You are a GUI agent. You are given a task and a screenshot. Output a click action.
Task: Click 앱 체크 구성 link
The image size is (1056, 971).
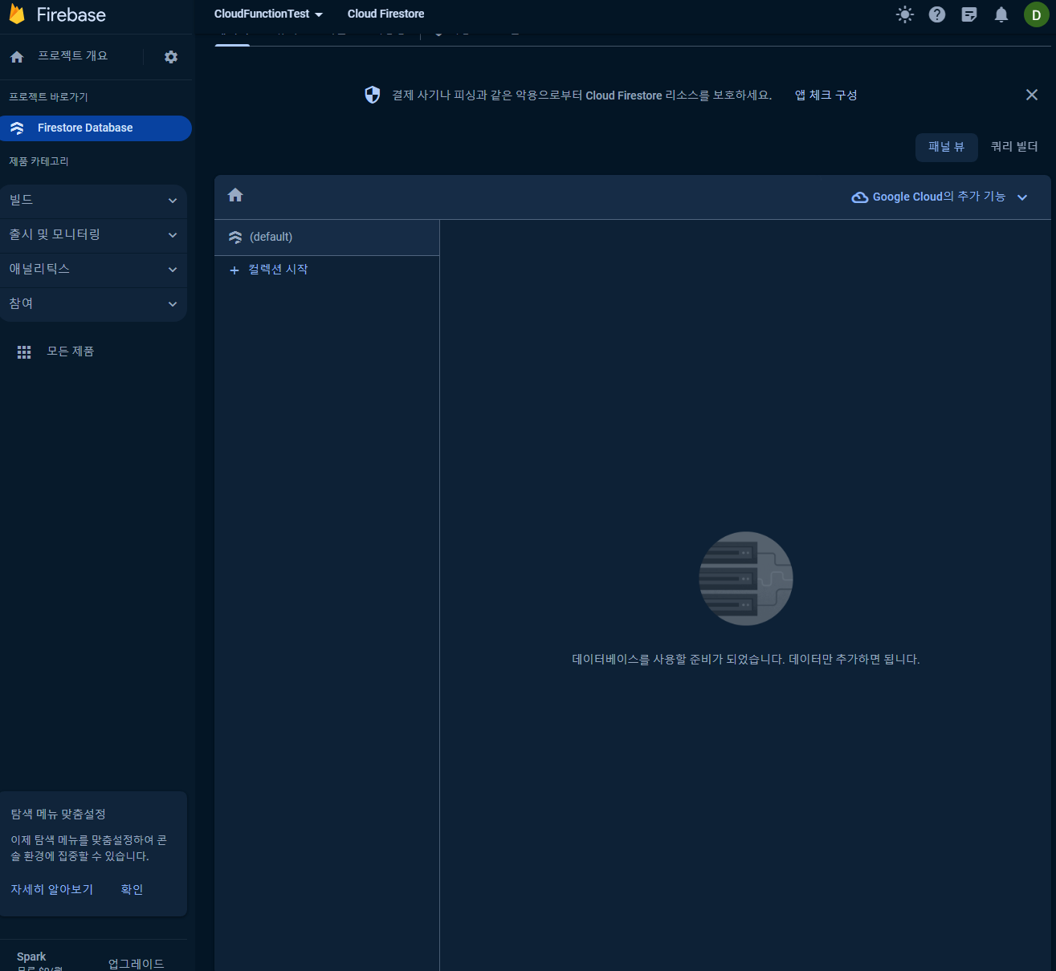(x=826, y=95)
